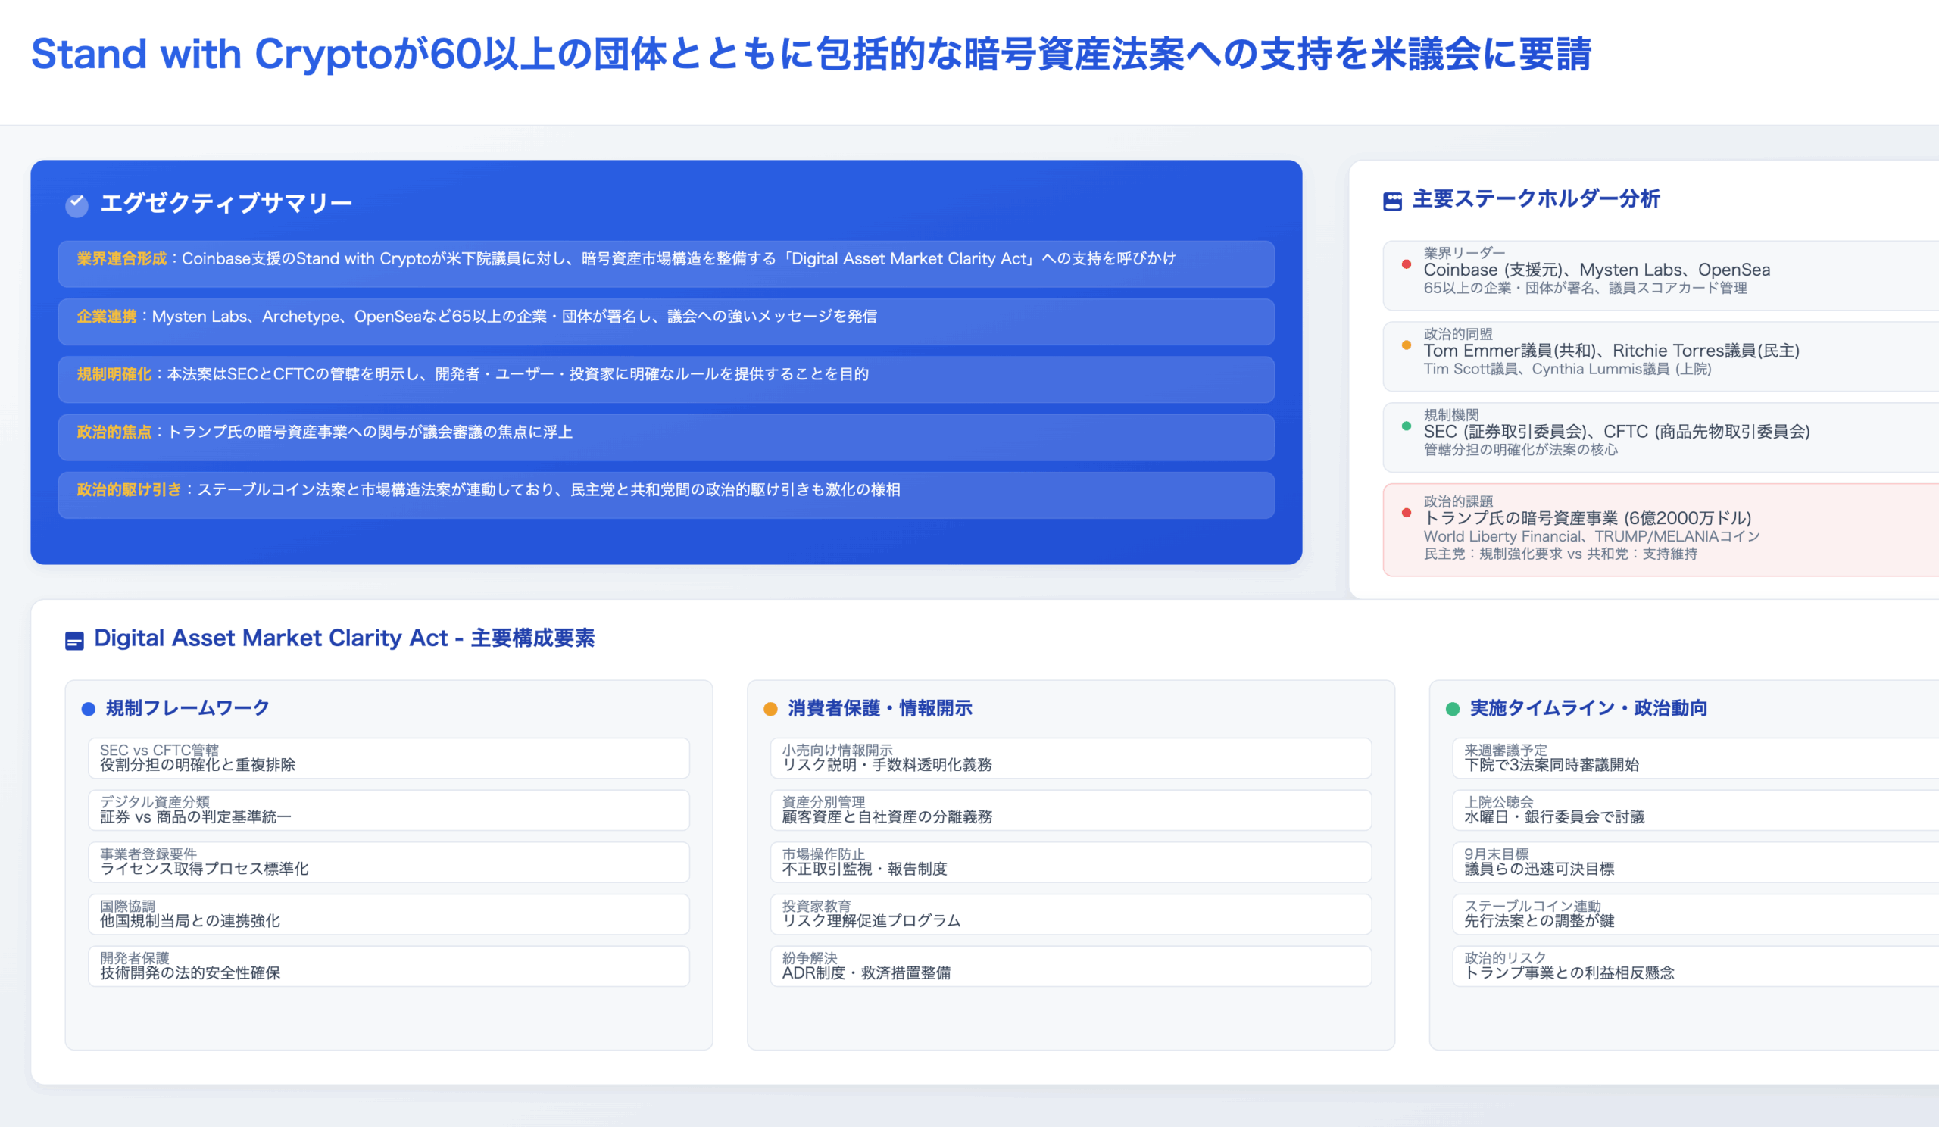The height and width of the screenshot is (1127, 1939).
Task: Open the 政治的課題 トランプ氏 stakeholder card
Action: pyautogui.click(x=1661, y=529)
